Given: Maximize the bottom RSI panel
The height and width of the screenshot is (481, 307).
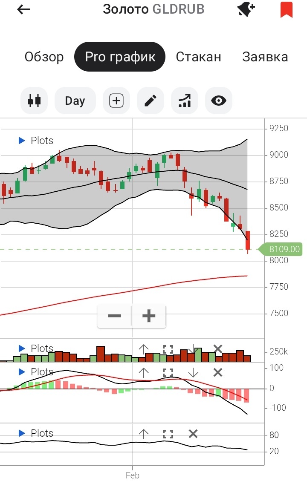Looking at the screenshot, I should 168,434.
